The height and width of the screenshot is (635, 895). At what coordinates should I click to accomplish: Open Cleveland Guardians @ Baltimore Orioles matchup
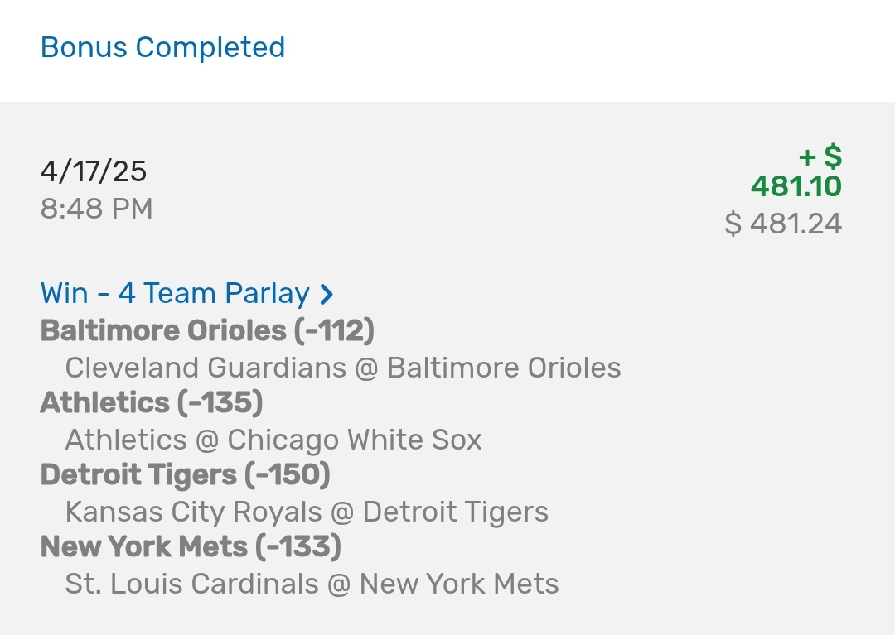click(x=343, y=368)
